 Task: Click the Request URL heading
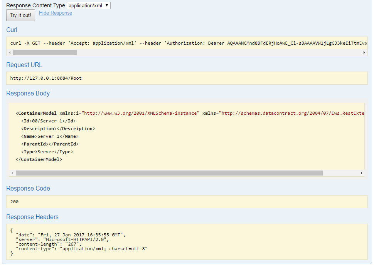24,65
